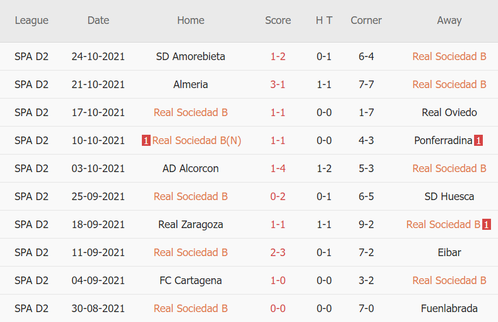
Task: Click the Score column header
Action: pyautogui.click(x=278, y=20)
